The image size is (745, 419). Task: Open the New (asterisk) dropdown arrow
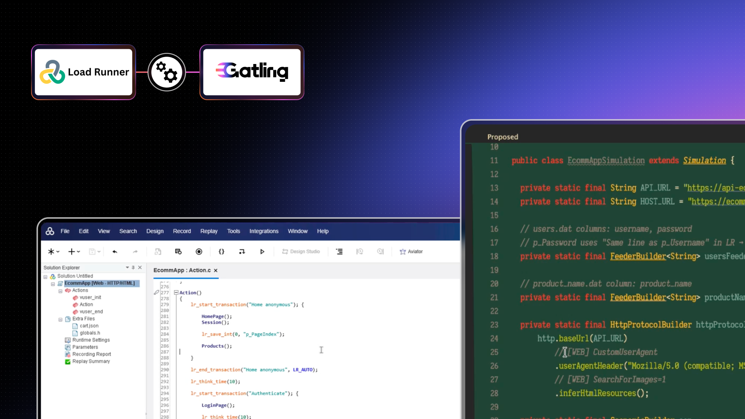pos(58,251)
